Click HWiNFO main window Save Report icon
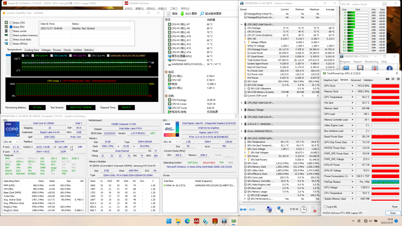This screenshot has height=226, width=402. (360, 68)
